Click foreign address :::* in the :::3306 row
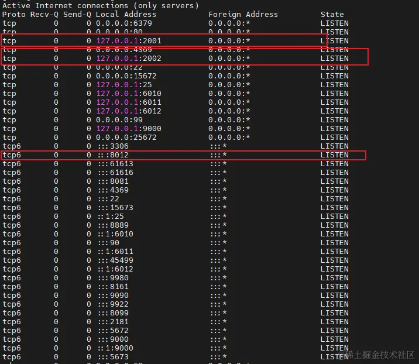The image size is (419, 364). coord(219,146)
